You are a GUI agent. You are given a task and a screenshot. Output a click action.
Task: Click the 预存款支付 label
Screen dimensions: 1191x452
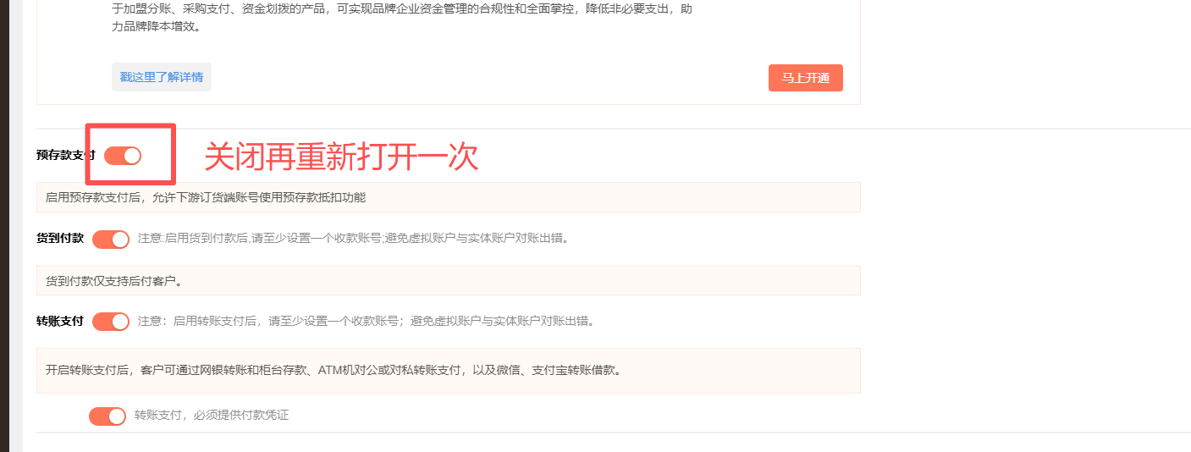(66, 155)
